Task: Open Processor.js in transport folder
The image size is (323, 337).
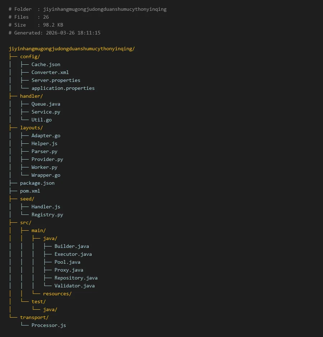Action: point(48,326)
